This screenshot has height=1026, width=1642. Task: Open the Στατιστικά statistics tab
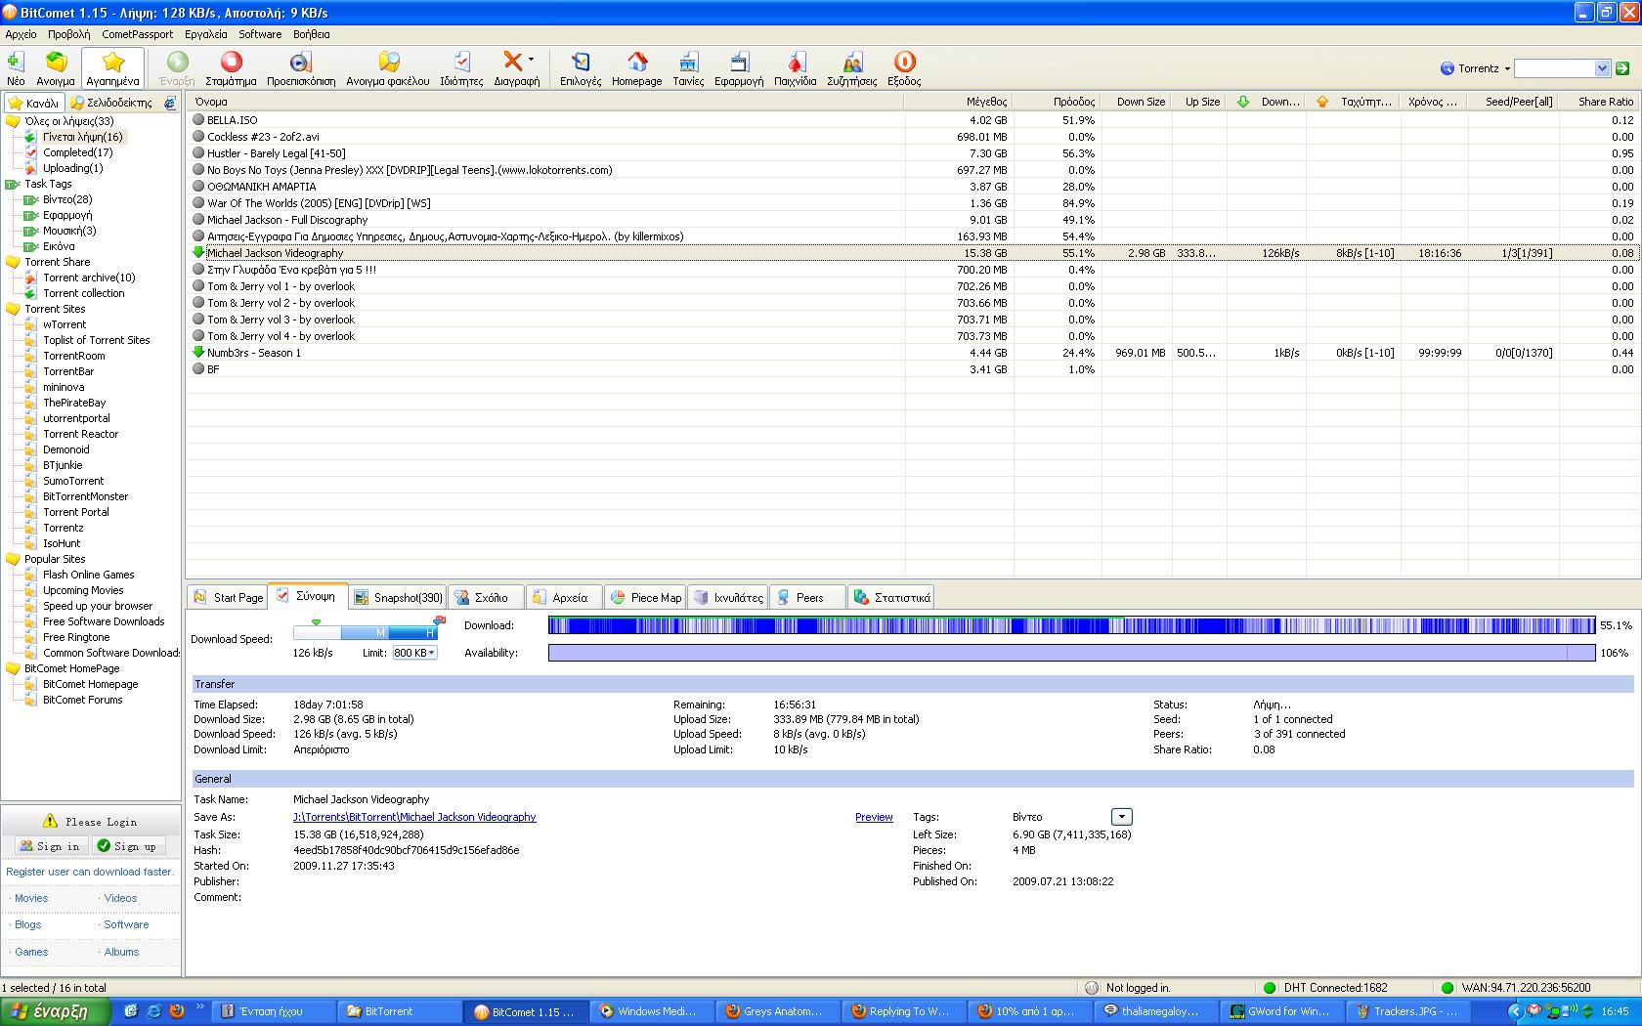[x=890, y=597]
